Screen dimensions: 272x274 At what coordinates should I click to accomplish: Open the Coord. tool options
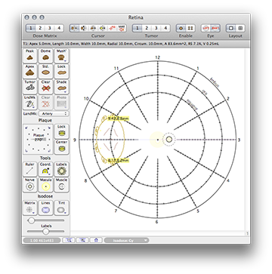(x=45, y=169)
